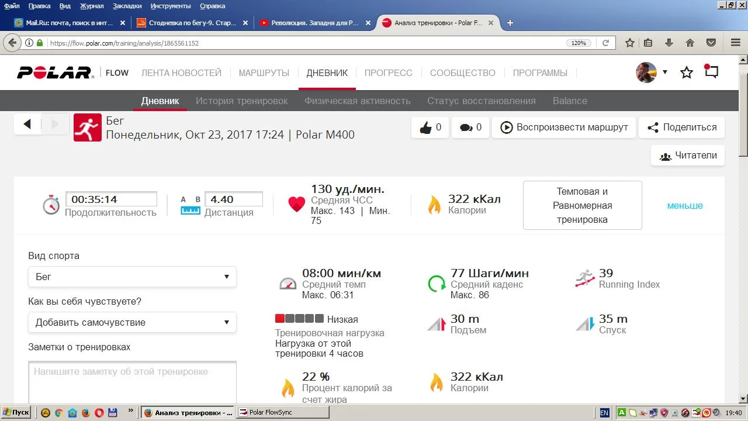
Task: Open the Инструменты menu
Action: 171,6
